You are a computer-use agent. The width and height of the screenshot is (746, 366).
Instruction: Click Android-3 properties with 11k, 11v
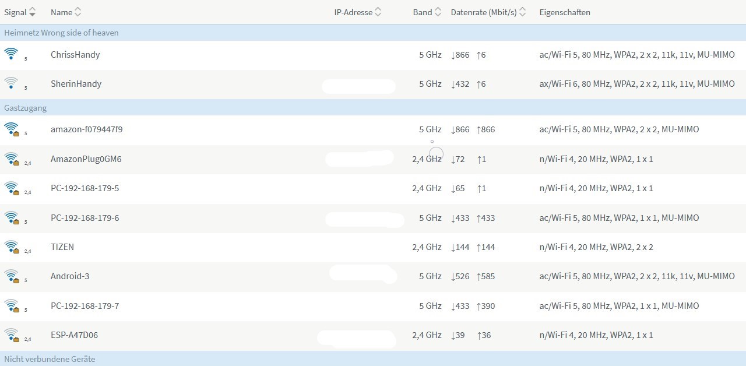[x=637, y=276]
